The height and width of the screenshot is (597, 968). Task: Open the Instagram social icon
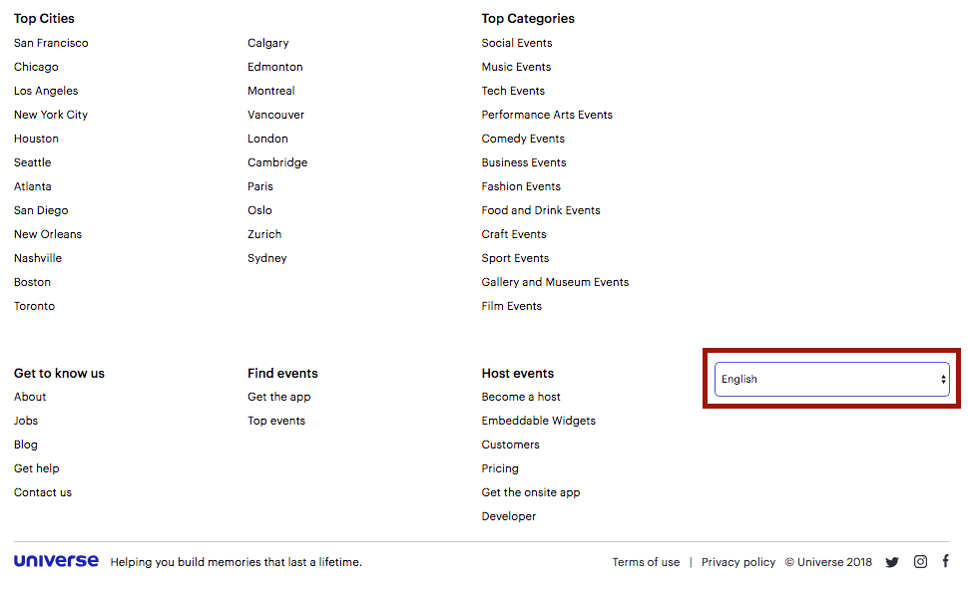point(920,561)
